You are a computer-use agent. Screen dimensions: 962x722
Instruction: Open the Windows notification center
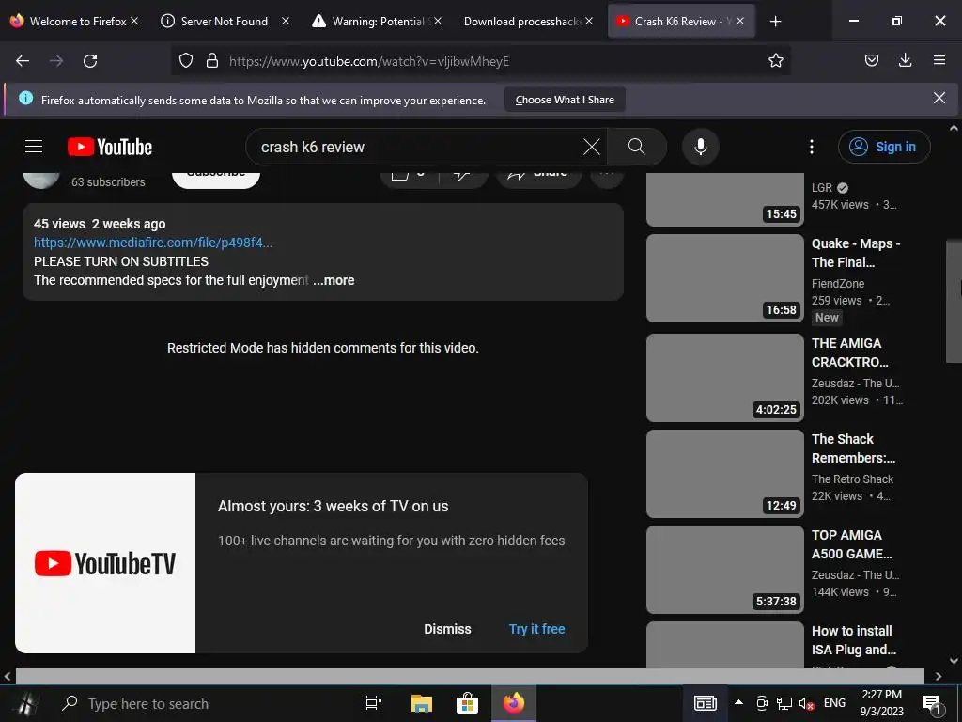tap(932, 704)
